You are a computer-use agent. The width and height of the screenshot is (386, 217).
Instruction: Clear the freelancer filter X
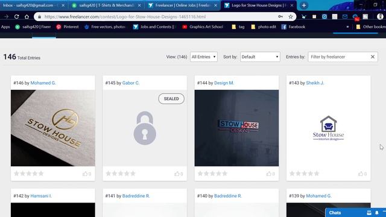click(373, 57)
